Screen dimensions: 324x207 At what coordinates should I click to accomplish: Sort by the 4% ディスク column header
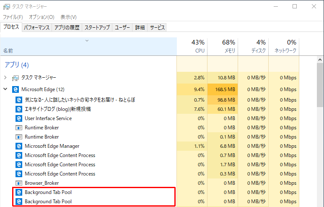[x=253, y=47]
